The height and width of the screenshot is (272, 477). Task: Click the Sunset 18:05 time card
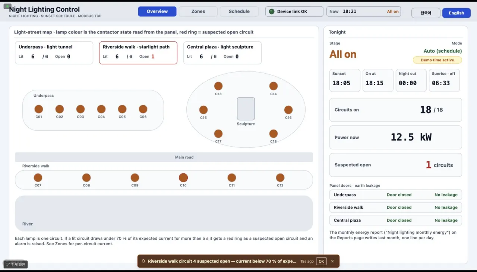coord(345,80)
